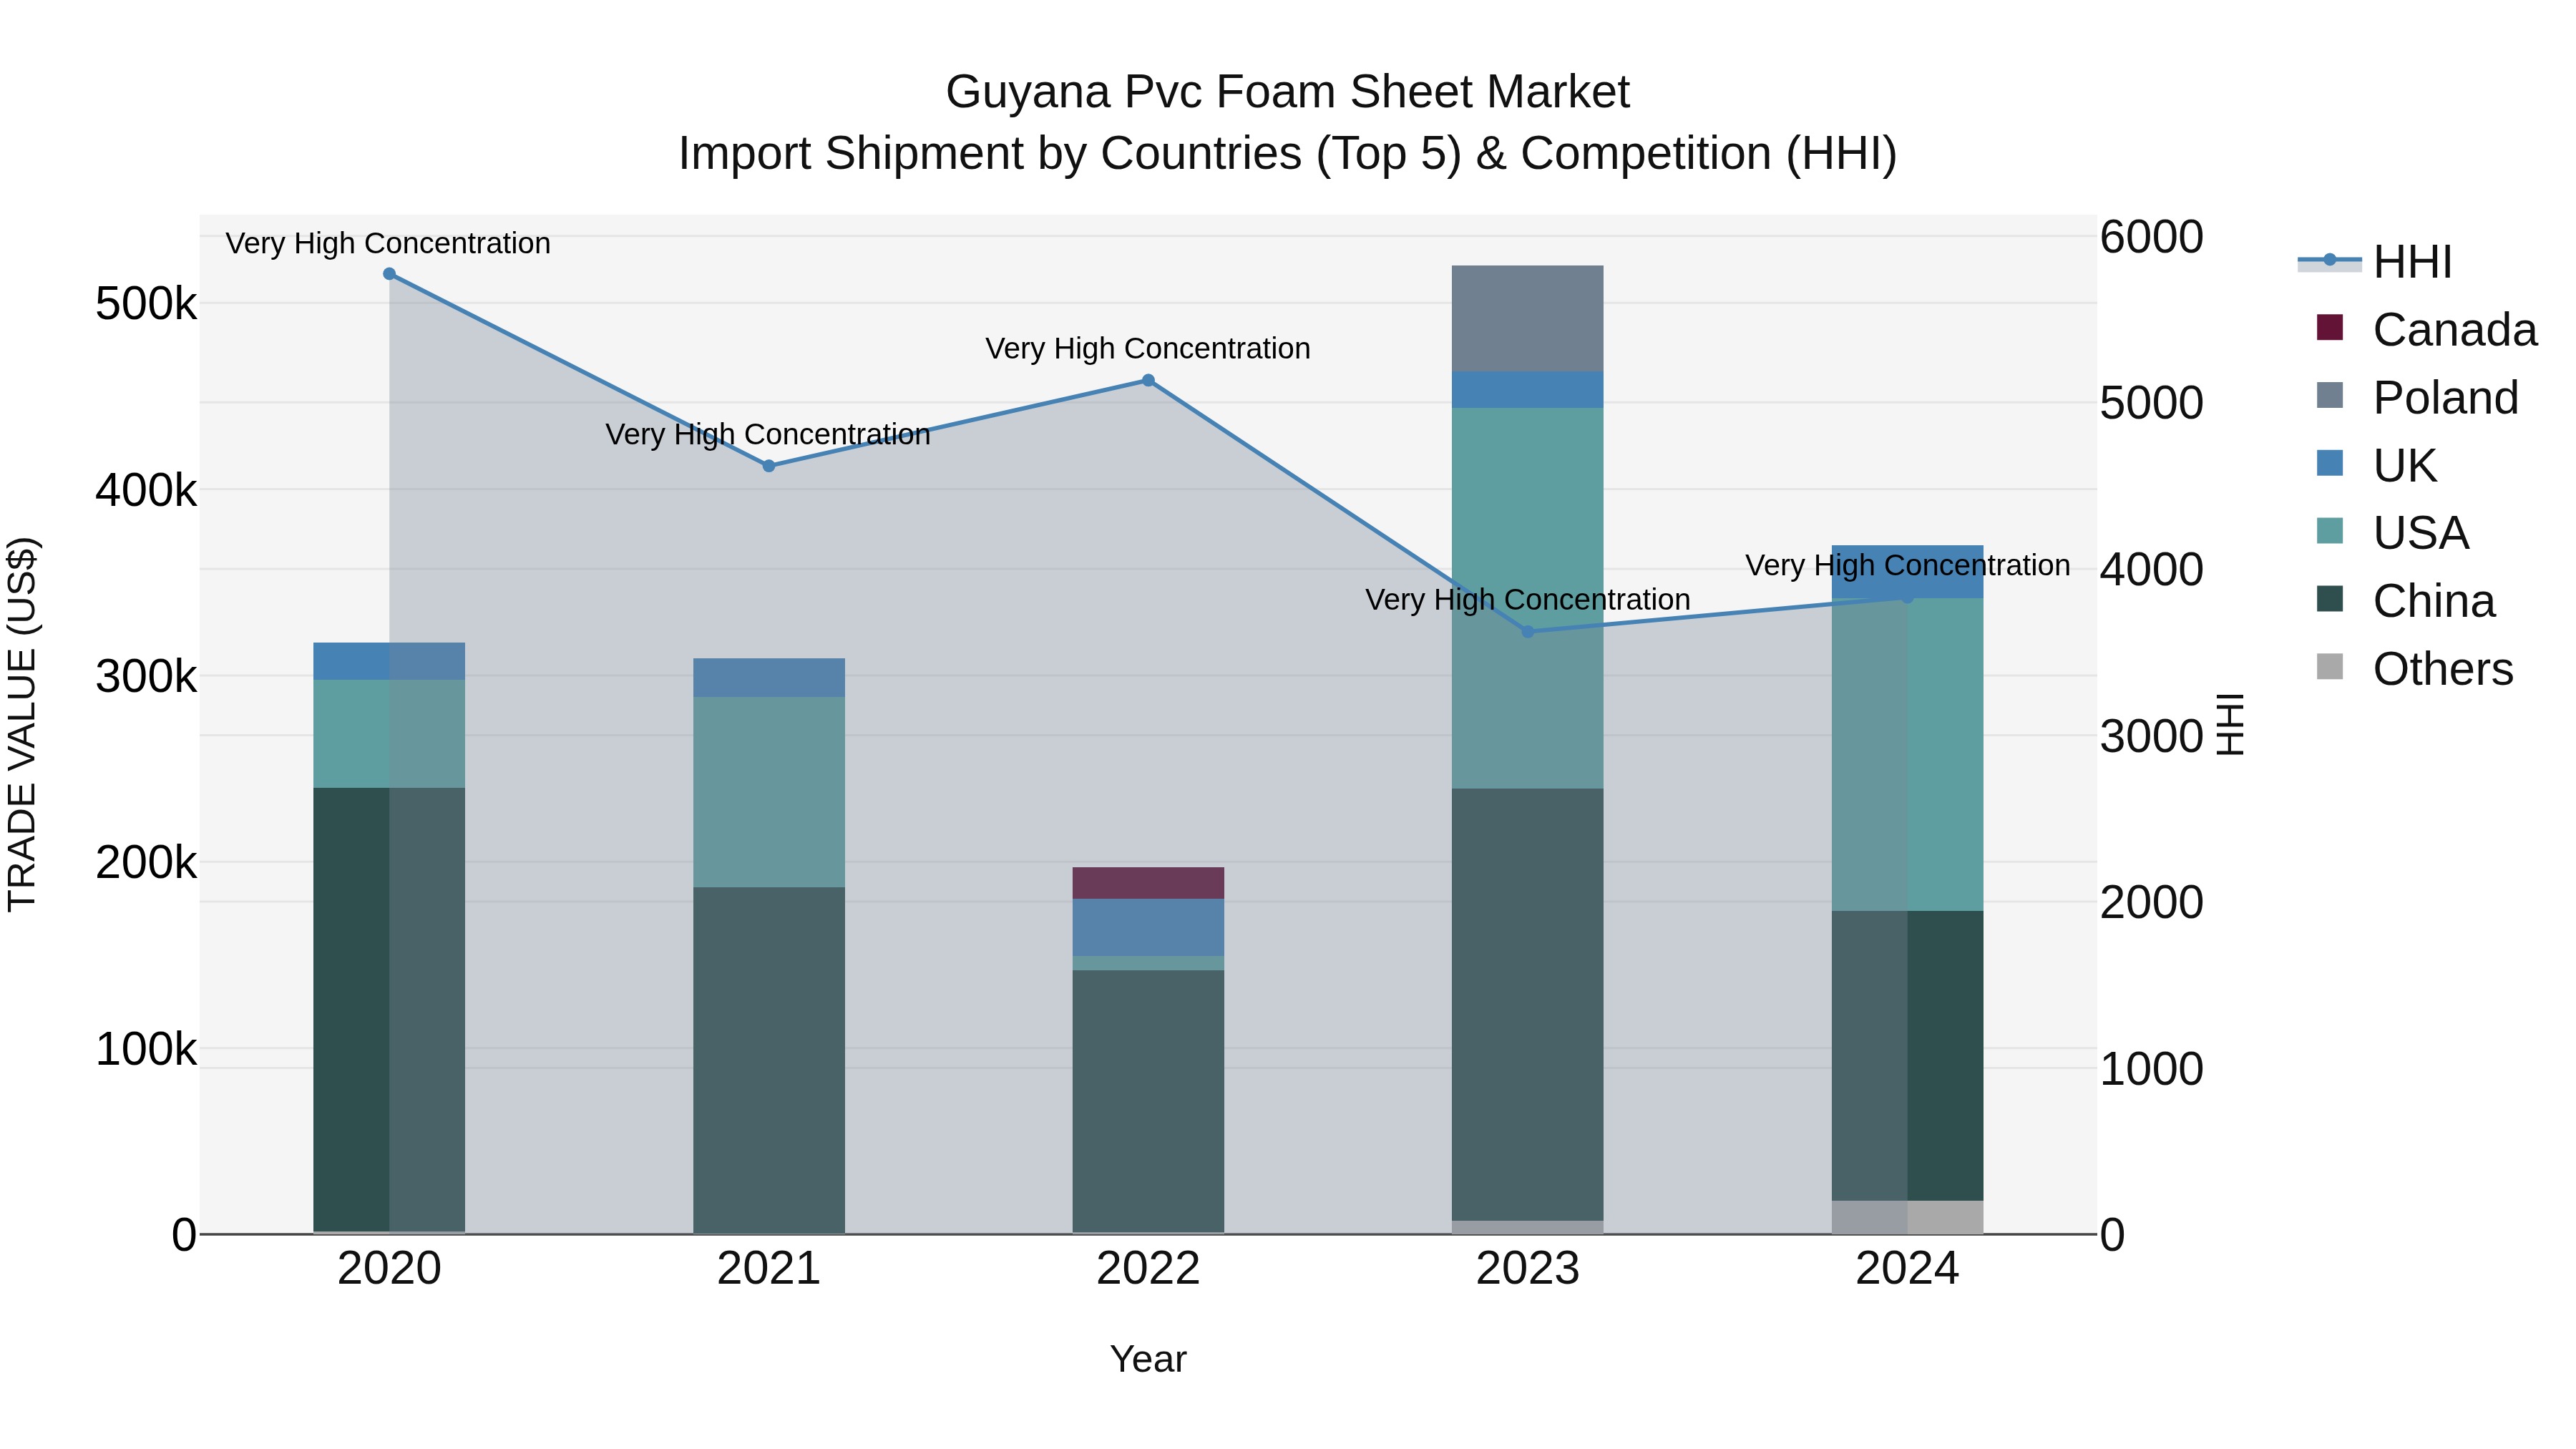Click the 200k left axis tick label
The width and height of the screenshot is (2576, 1449).
coord(146,863)
